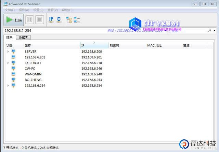Click the class C subnet icon
Image resolution: width=219 pixels, height=152 pixels.
click(x=59, y=20)
